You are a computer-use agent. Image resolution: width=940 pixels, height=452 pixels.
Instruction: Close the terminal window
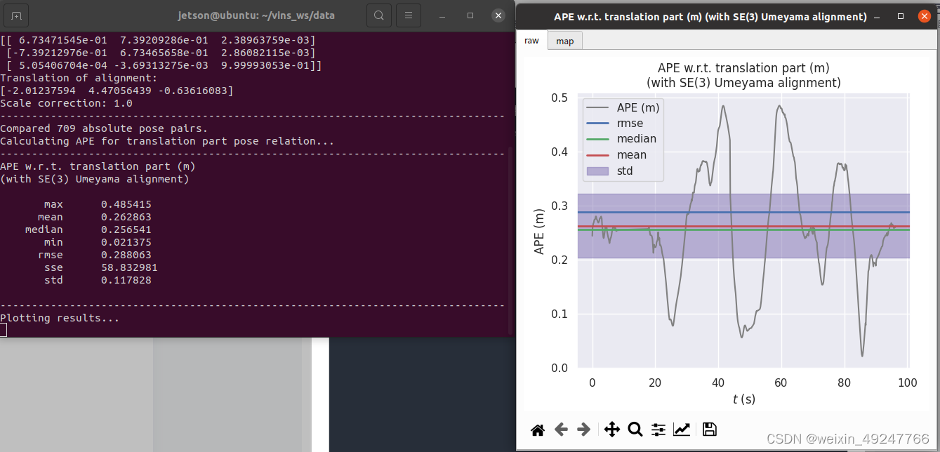[x=498, y=15]
